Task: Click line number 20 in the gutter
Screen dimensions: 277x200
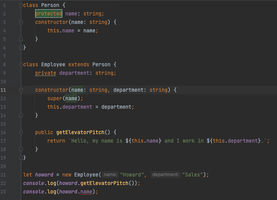Action: [3, 166]
